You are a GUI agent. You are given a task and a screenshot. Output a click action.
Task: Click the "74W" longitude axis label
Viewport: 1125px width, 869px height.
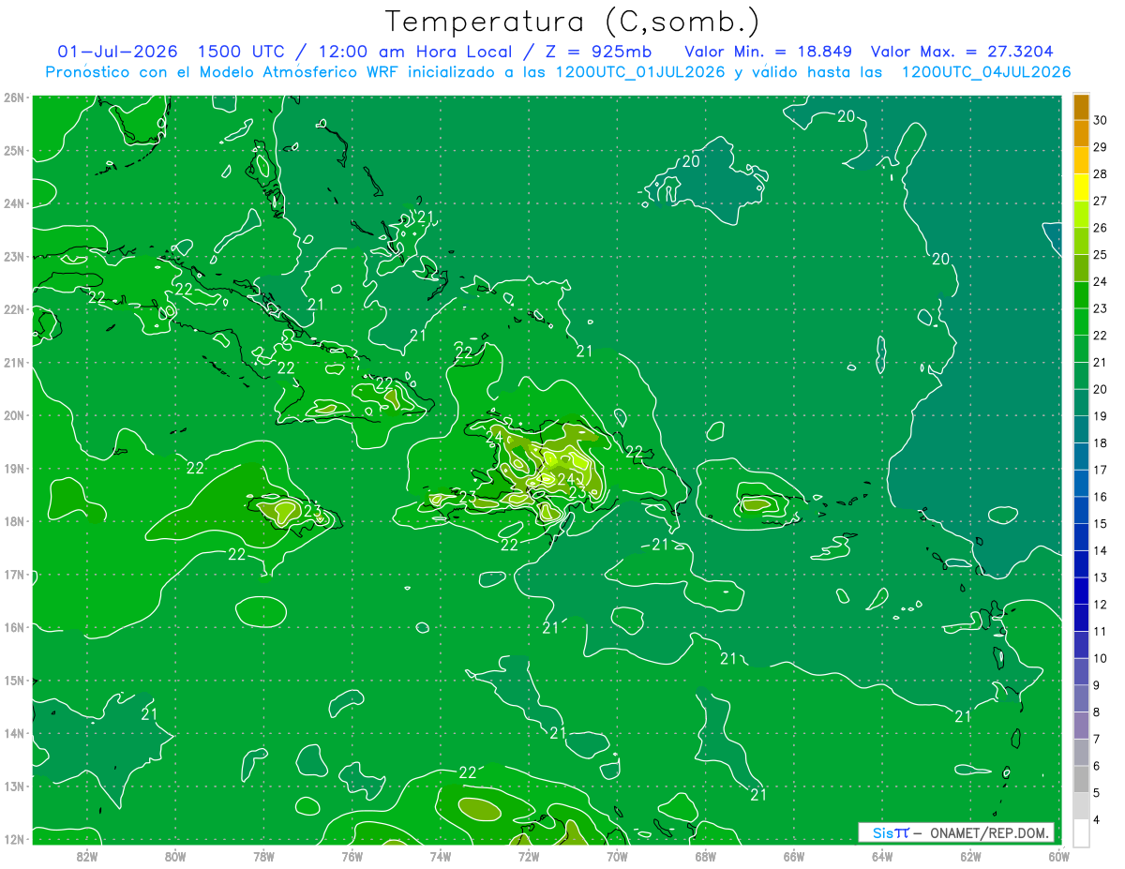coord(441,856)
